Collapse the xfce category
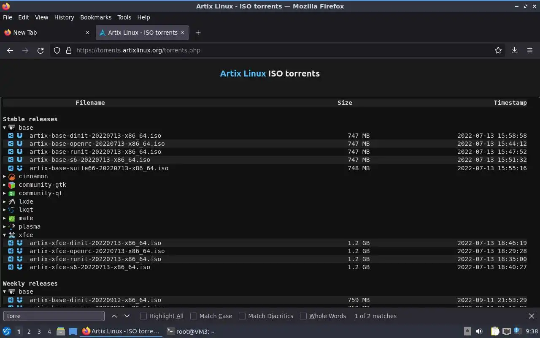Screen dimensions: 540x338 tap(5, 235)
